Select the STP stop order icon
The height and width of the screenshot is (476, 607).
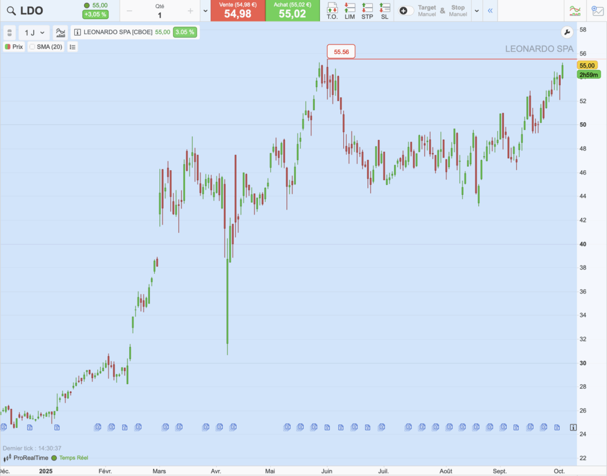(x=368, y=10)
